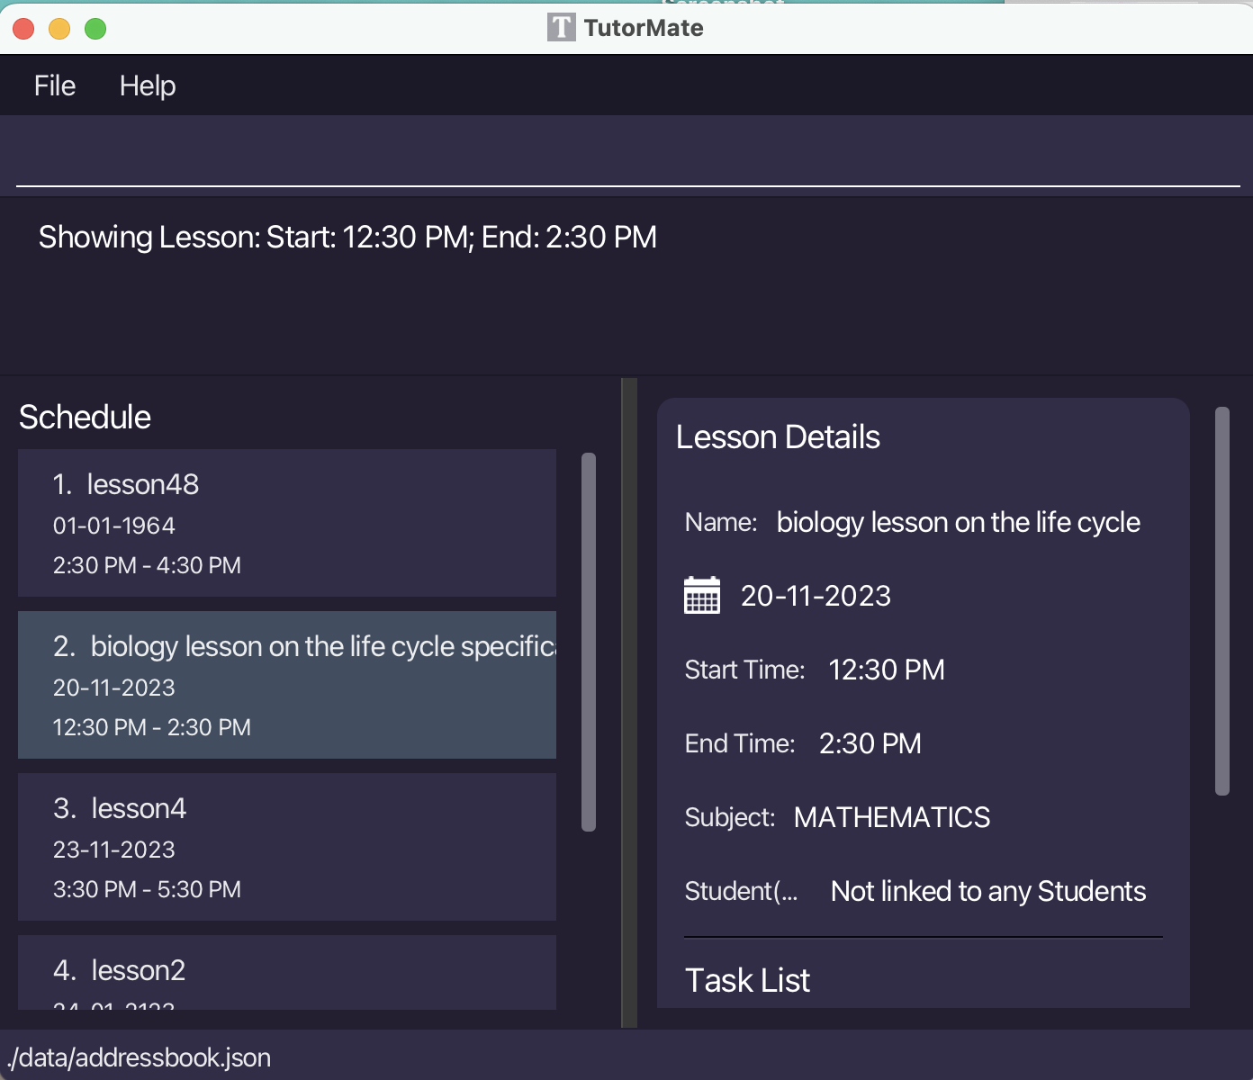1253x1080 pixels.
Task: Click the End Time value 2:30 PM
Action: pyautogui.click(x=870, y=743)
